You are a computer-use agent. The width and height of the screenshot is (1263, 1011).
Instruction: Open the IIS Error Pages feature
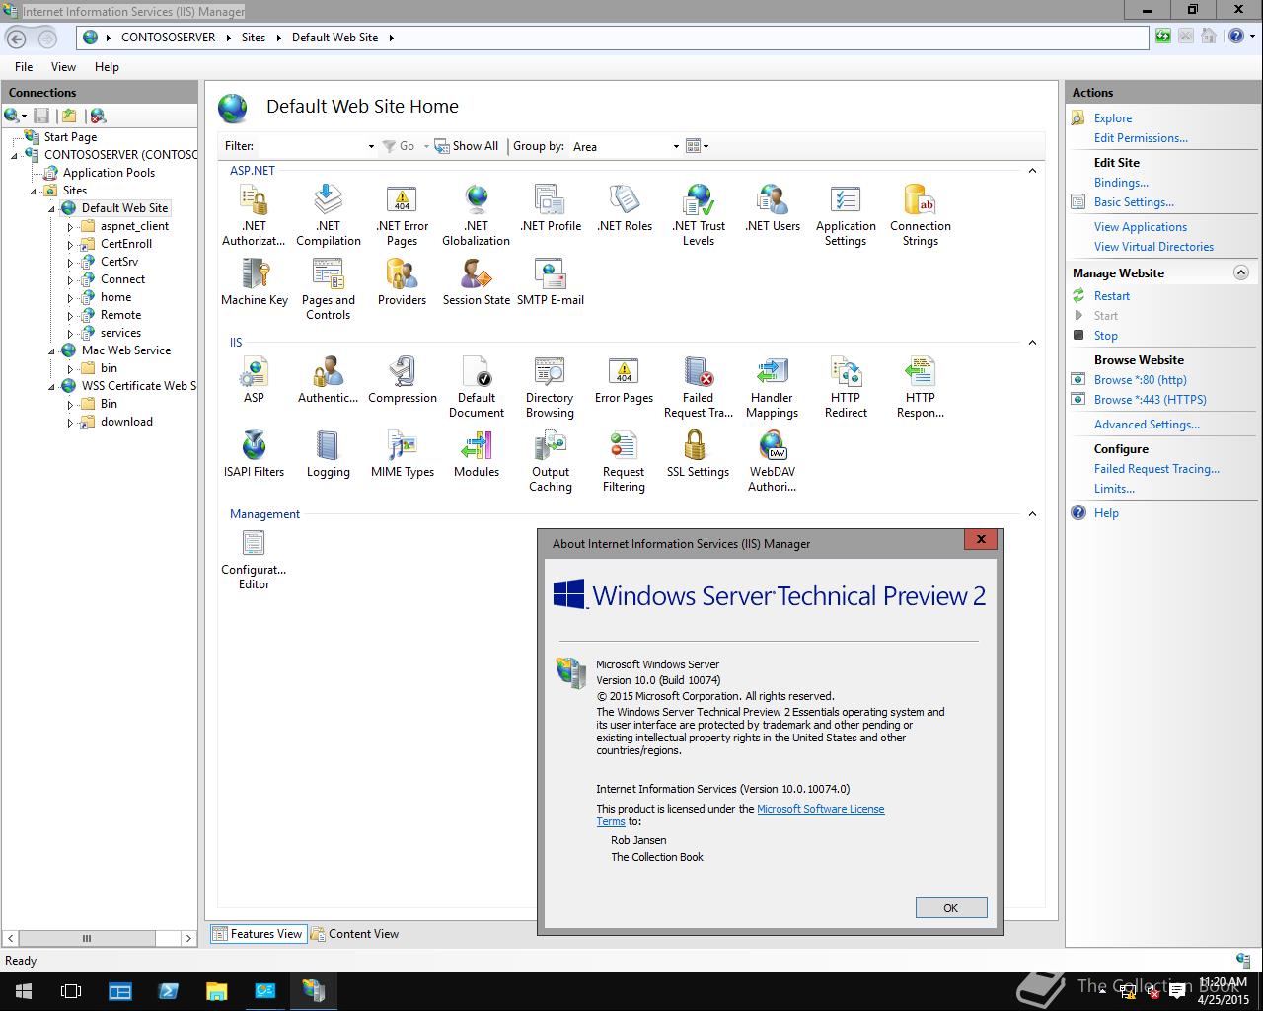pyautogui.click(x=624, y=380)
